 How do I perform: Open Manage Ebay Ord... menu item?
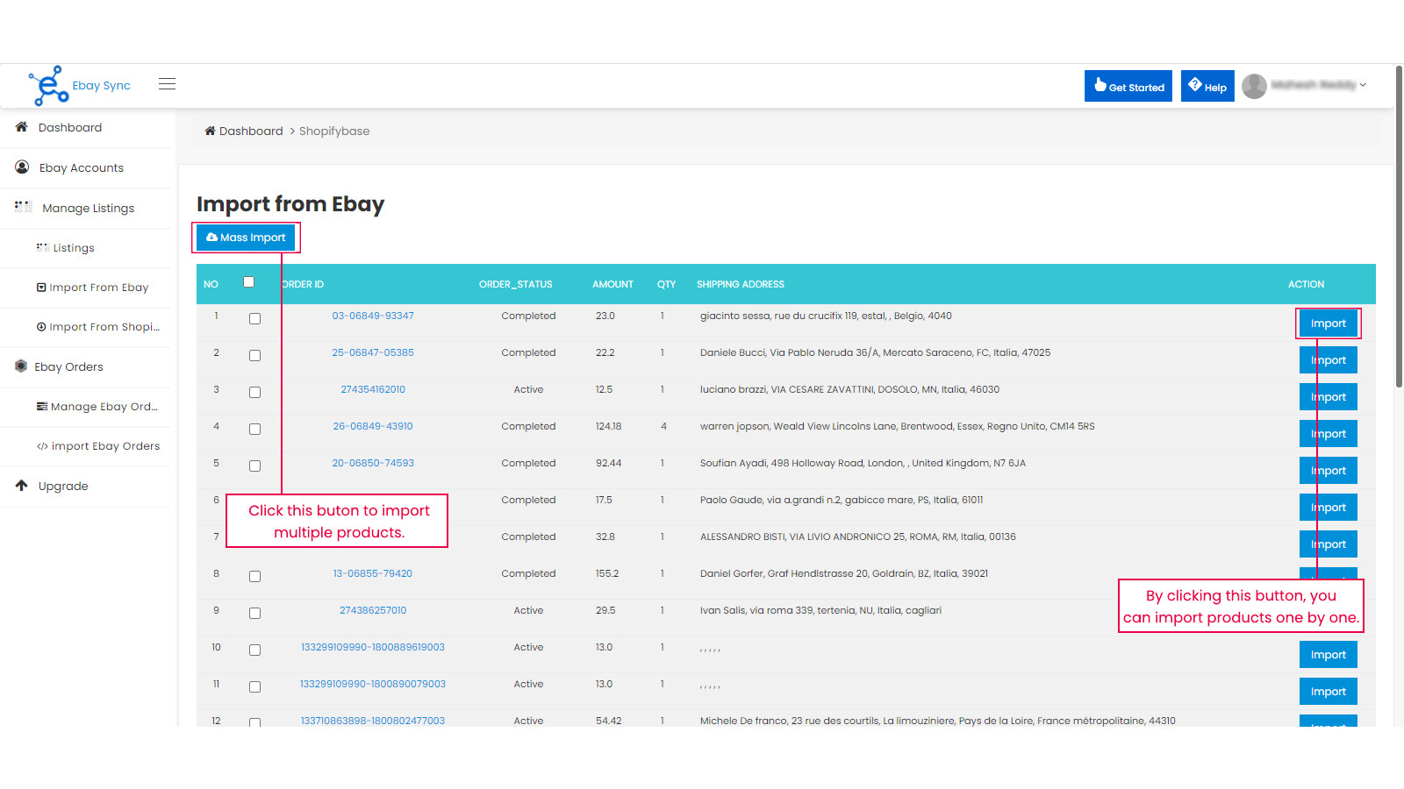click(x=104, y=407)
